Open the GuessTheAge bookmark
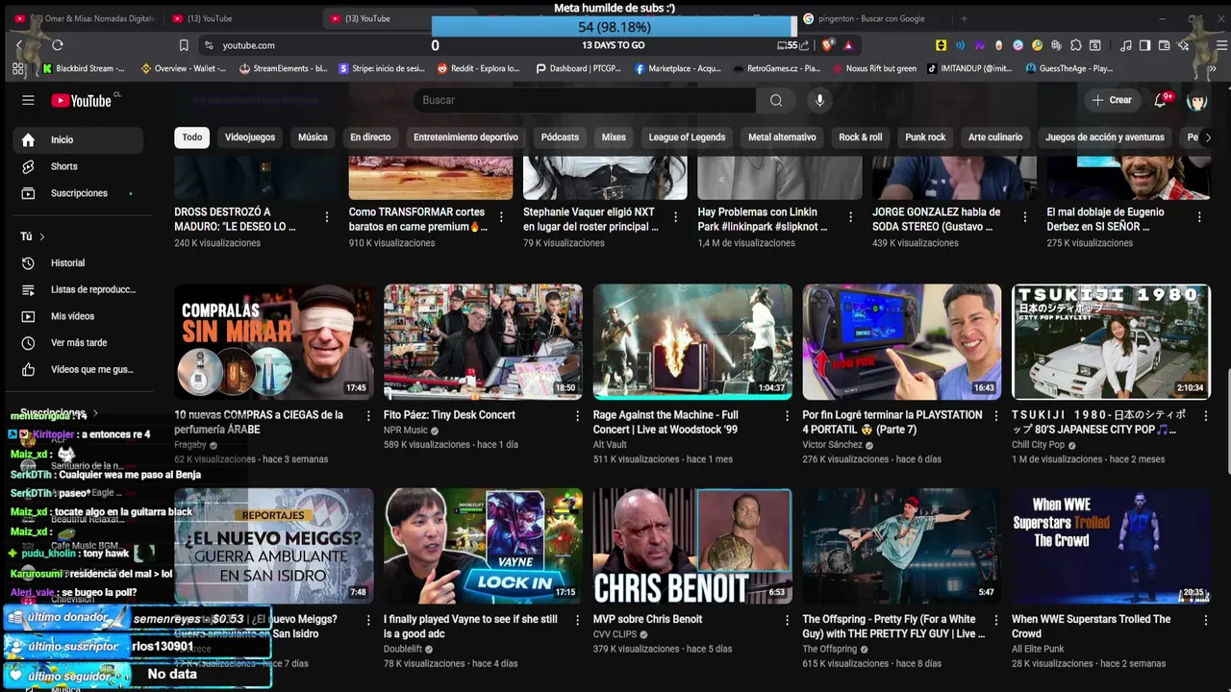1231x692 pixels. tap(1069, 68)
